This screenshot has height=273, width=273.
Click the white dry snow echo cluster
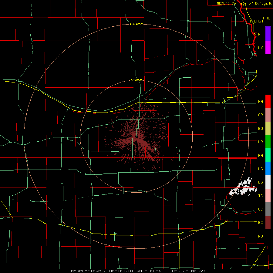(x=243, y=187)
